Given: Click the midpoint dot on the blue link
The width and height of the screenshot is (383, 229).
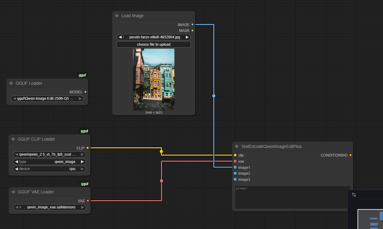Looking at the screenshot, I should pos(214,96).
